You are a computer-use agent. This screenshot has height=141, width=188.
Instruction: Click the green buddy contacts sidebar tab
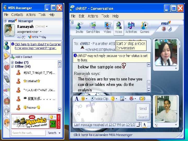(7, 46)
